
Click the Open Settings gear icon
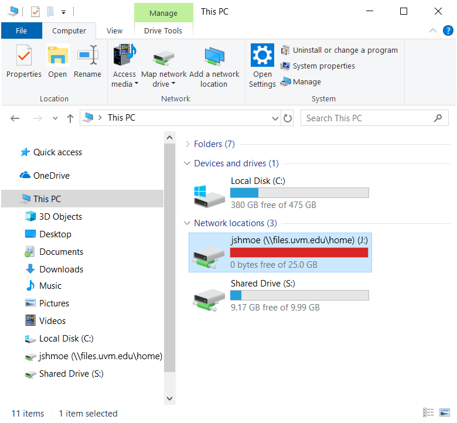[262, 55]
